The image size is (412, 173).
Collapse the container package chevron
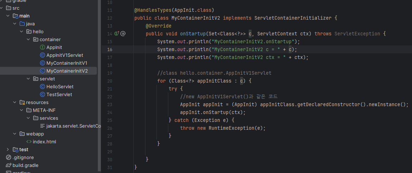[28, 39]
